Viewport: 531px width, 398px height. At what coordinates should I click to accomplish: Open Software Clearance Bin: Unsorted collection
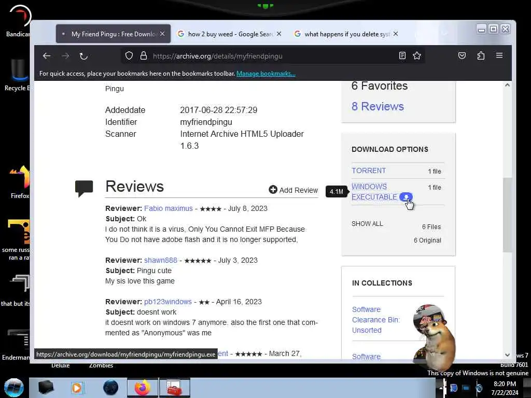(375, 319)
